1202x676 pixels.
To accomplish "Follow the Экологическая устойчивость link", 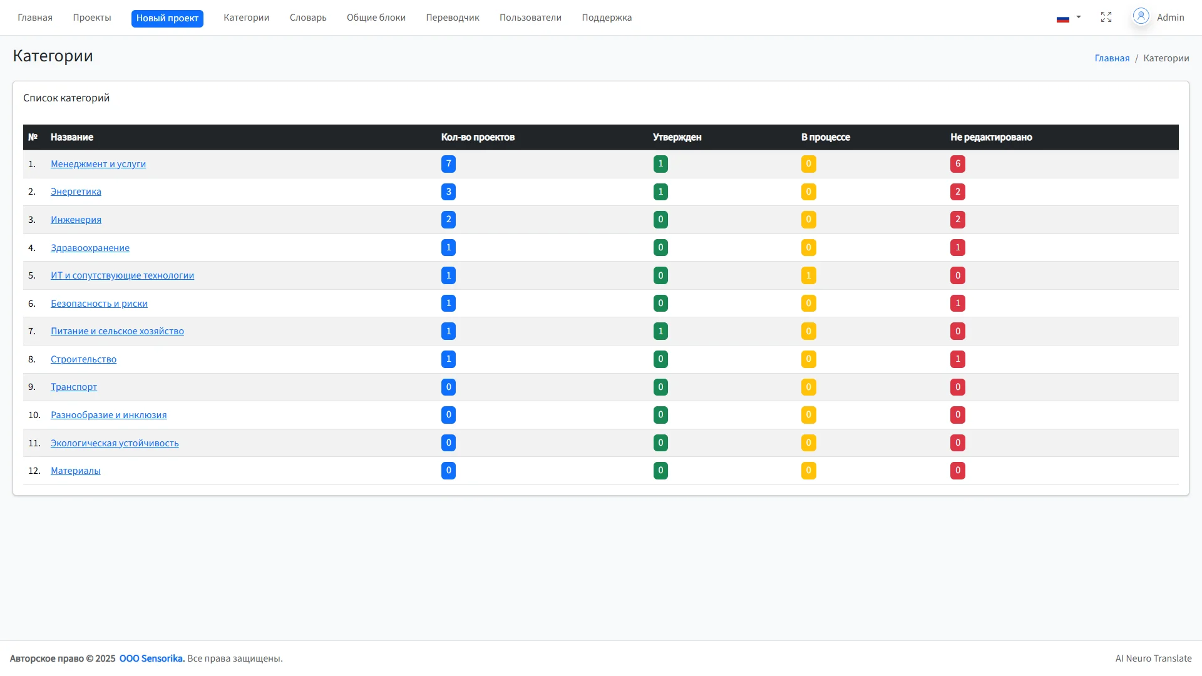I will pos(115,443).
